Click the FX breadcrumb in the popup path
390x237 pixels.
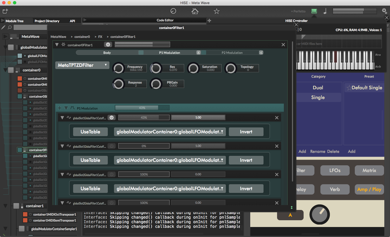tap(100, 37)
